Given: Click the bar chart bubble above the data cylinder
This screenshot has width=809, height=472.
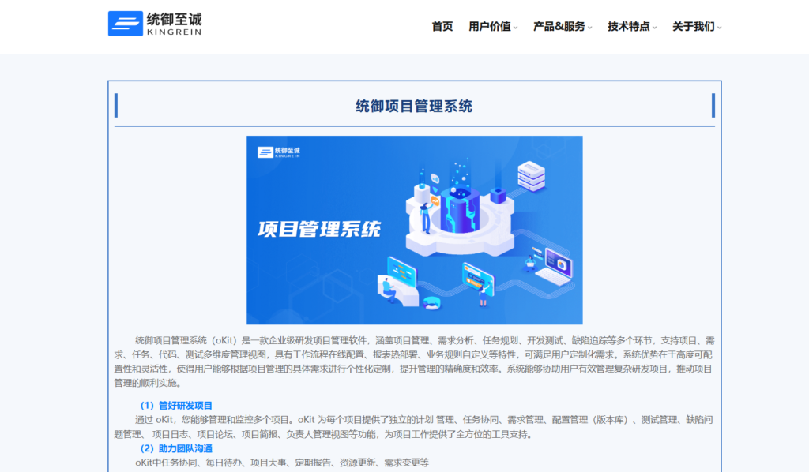Looking at the screenshot, I should tap(435, 176).
